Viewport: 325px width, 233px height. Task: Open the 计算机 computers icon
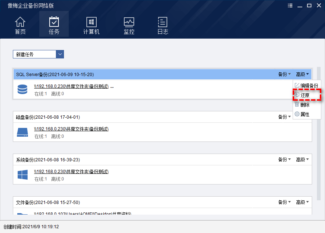91,25
